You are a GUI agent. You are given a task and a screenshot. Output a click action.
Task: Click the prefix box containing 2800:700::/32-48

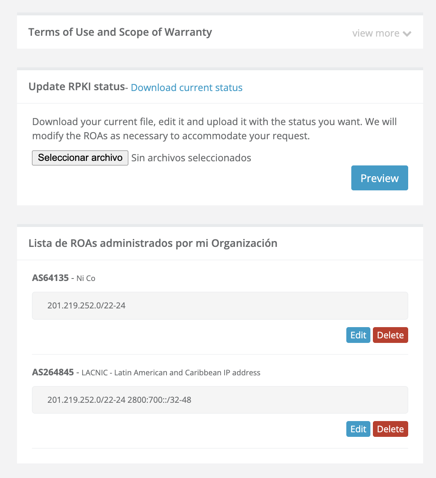pyautogui.click(x=220, y=400)
